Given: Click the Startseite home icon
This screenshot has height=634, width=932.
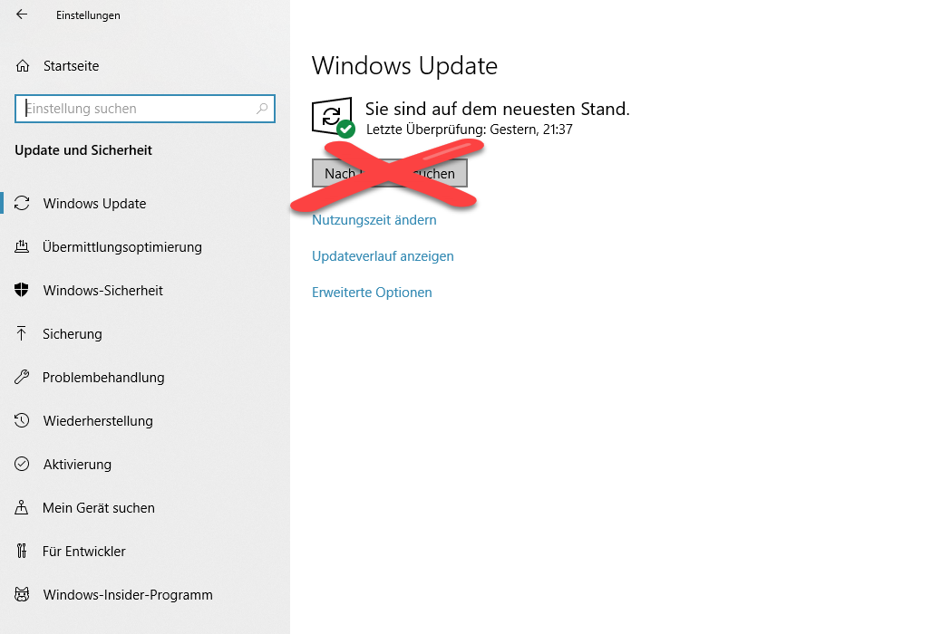Looking at the screenshot, I should 23,66.
